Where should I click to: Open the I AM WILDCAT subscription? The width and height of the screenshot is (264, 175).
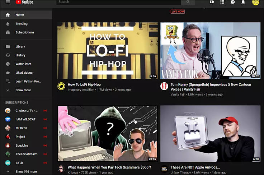click(x=26, y=119)
